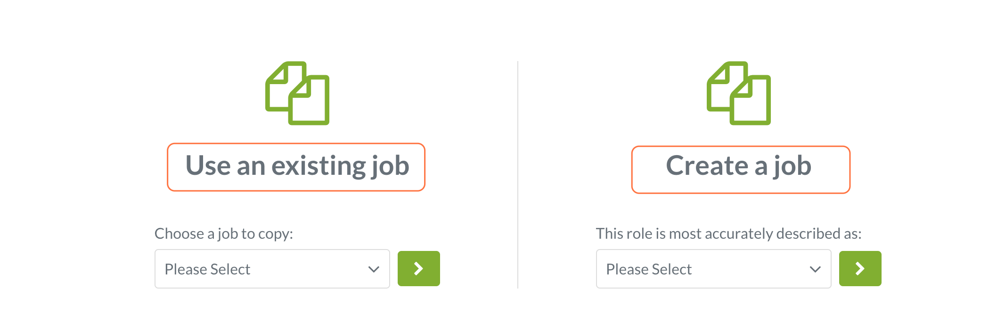This screenshot has width=1005, height=336.
Task: Expand the chevron on the job-to-copy selector
Action: 374,269
